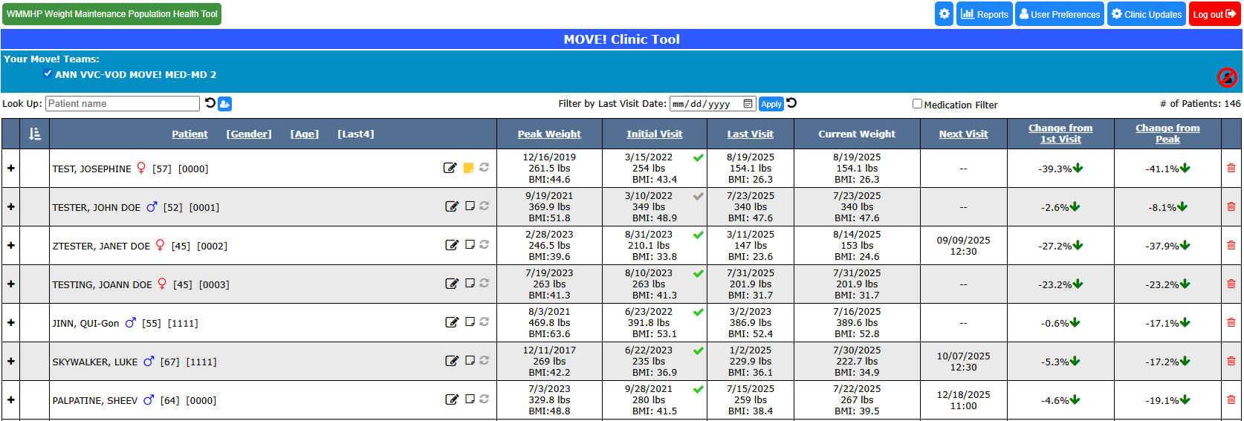Open the yellow sticky note for TEST, JOSEPHINE

click(468, 168)
